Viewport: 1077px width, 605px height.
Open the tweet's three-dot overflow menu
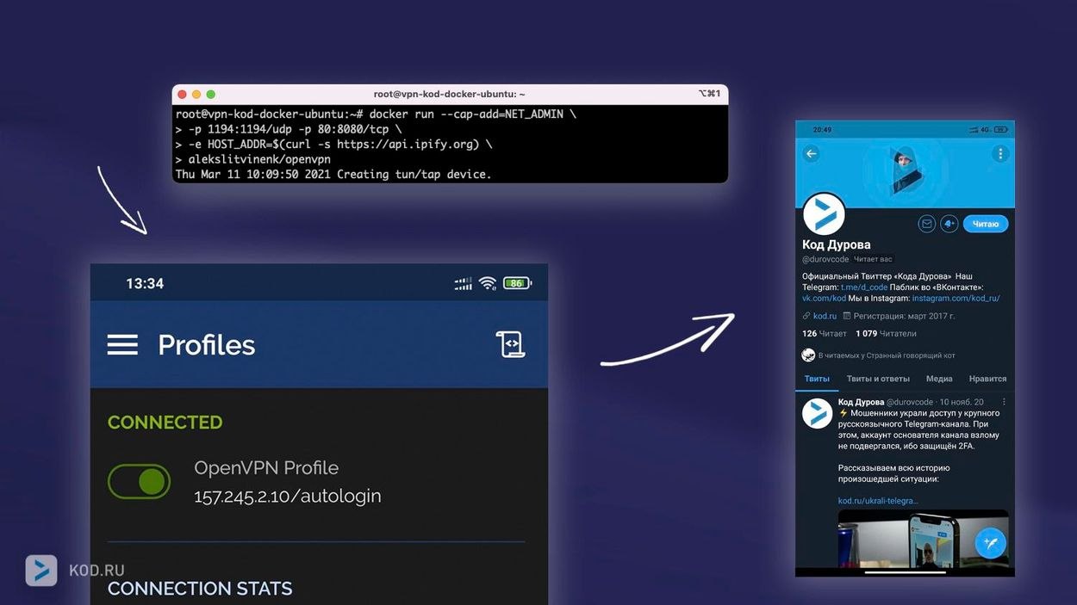pyautogui.click(x=1004, y=402)
